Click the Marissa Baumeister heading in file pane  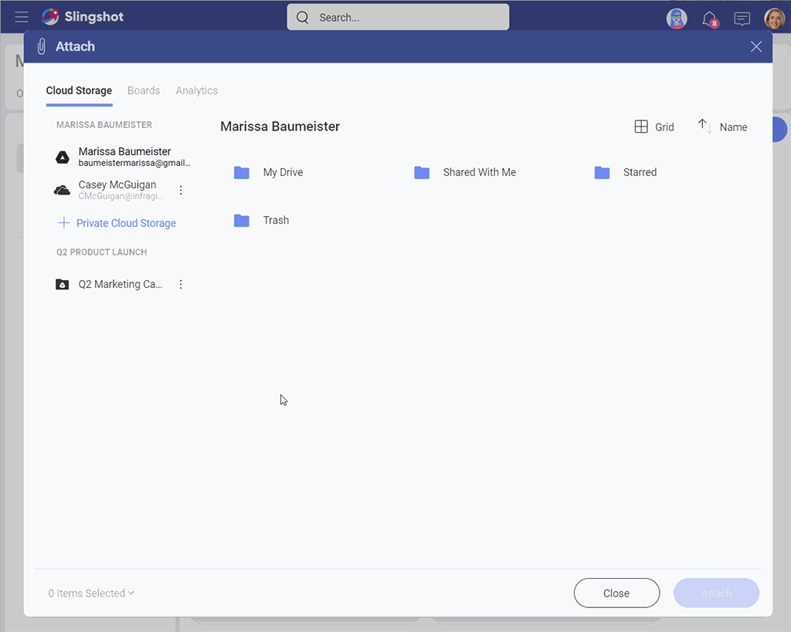click(280, 127)
